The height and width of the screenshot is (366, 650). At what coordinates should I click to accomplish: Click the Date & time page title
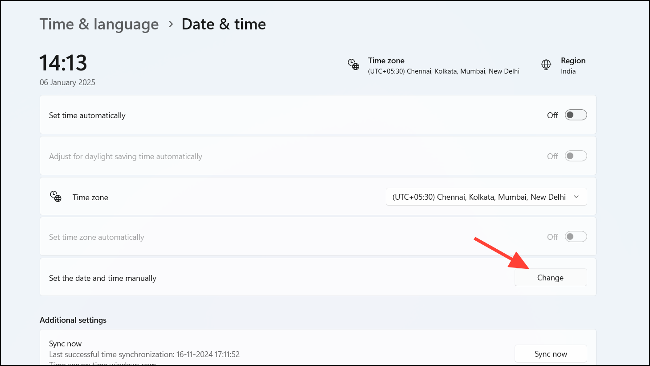(224, 24)
